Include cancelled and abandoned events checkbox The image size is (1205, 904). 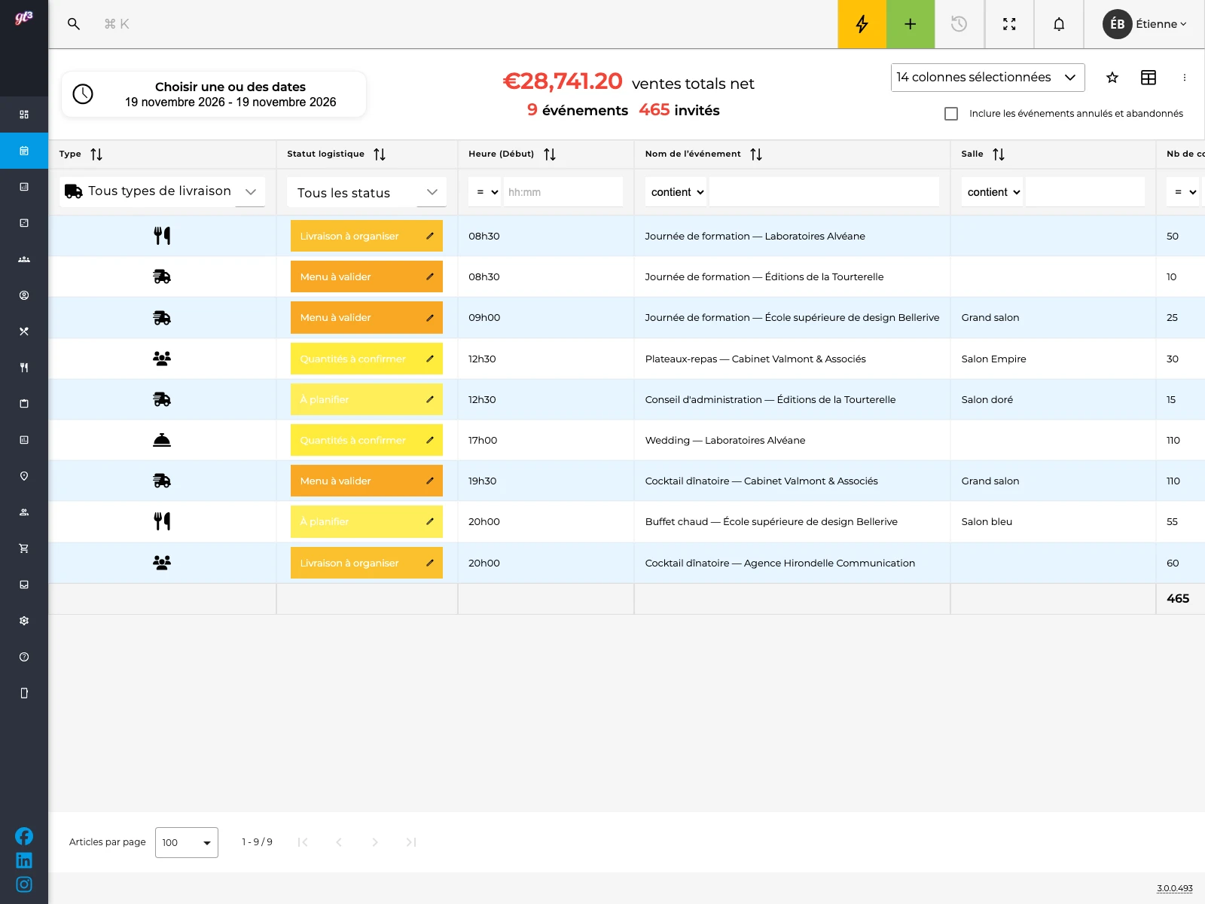[951, 114]
